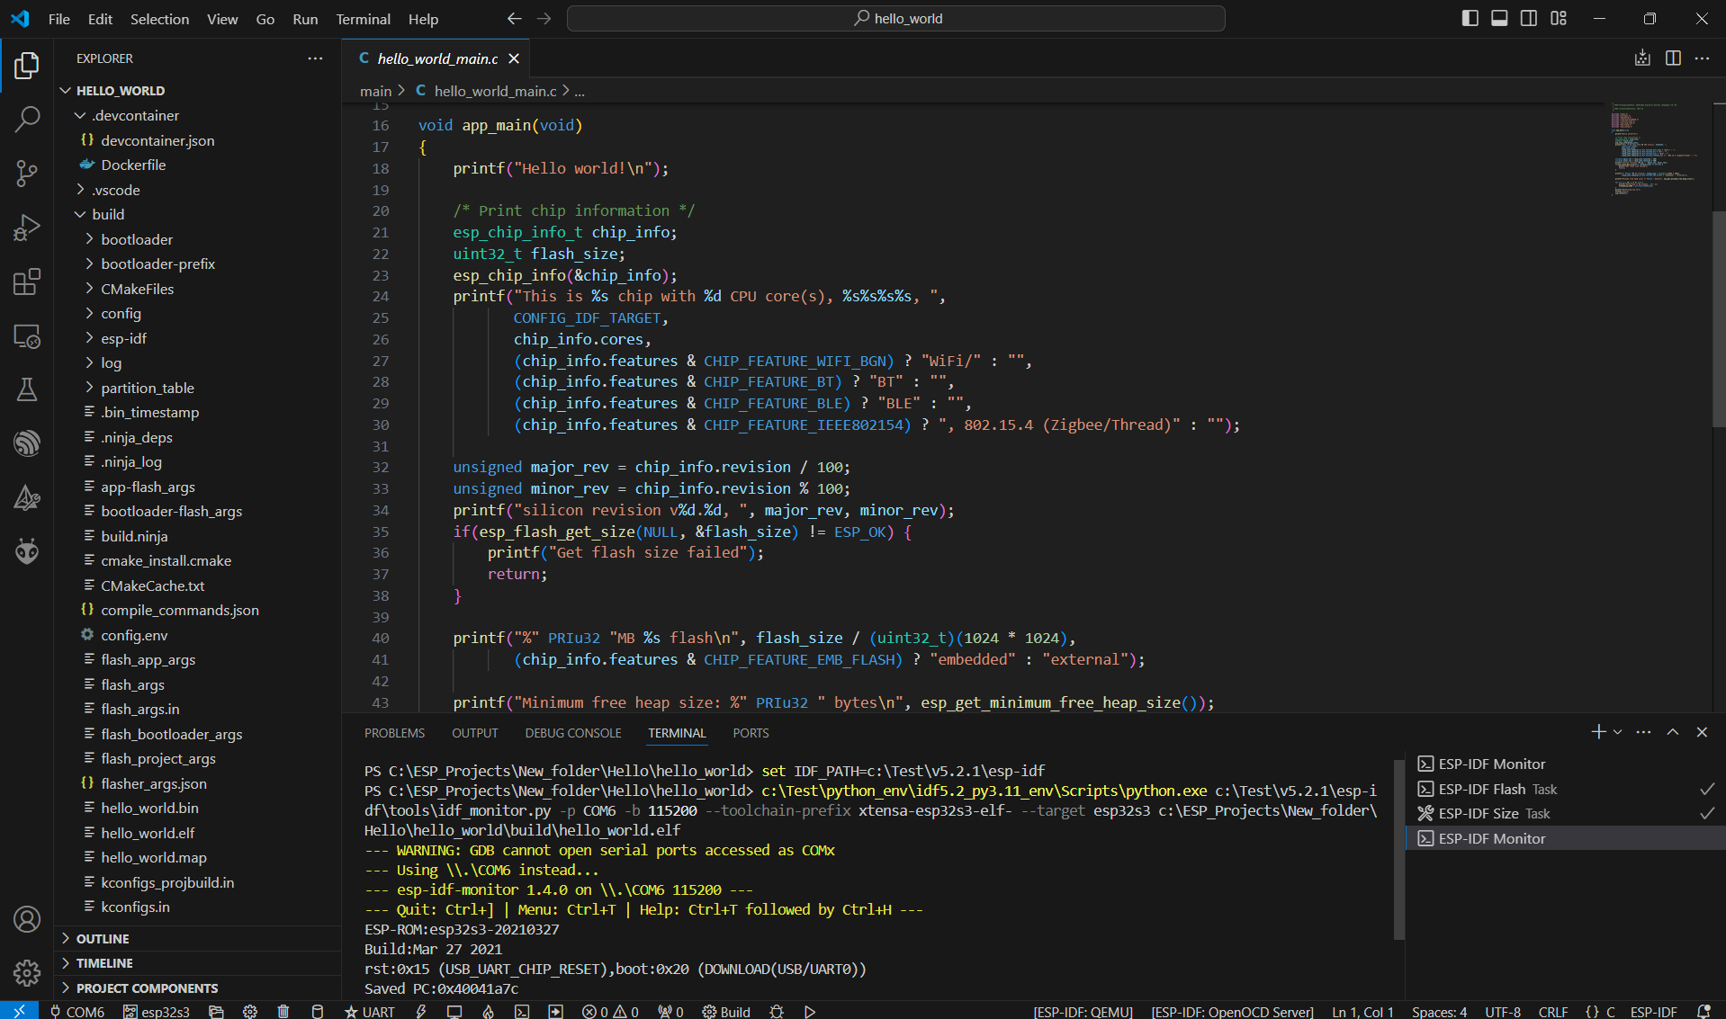Viewport: 1726px width, 1019px height.
Task: Change CRLF end of line sequence
Action: [1553, 1011]
